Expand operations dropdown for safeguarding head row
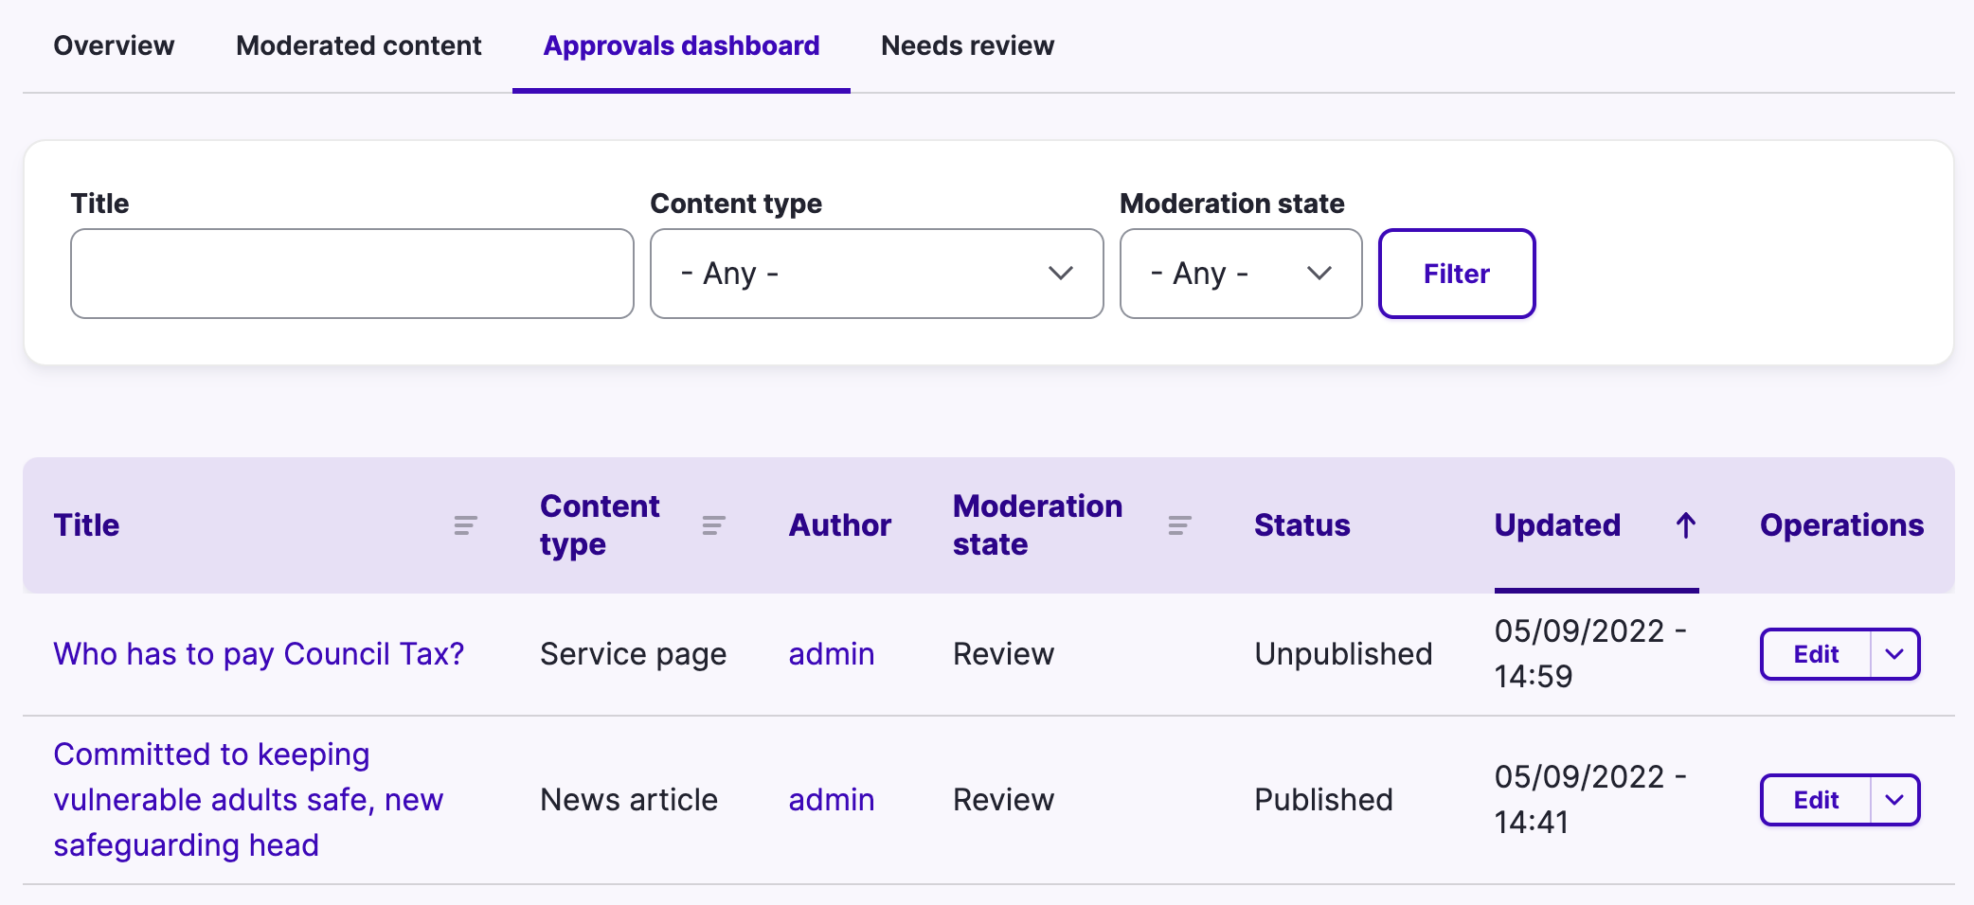The image size is (1974, 905). click(1894, 800)
